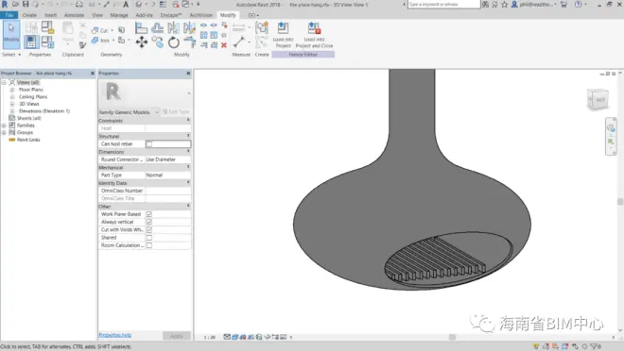Image resolution: width=624 pixels, height=351 pixels.
Task: Click the horizontal scrollbar thumb in view
Action: coord(452,337)
